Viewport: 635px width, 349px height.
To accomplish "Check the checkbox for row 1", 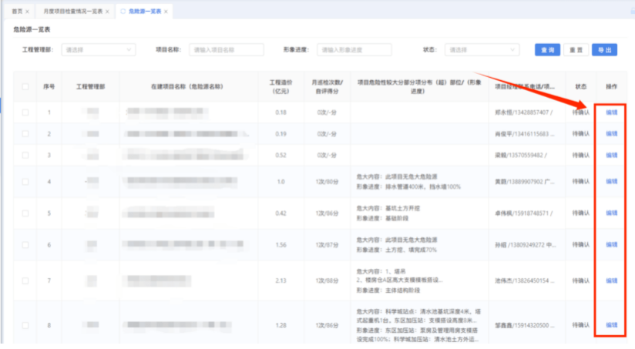I will (x=25, y=112).
